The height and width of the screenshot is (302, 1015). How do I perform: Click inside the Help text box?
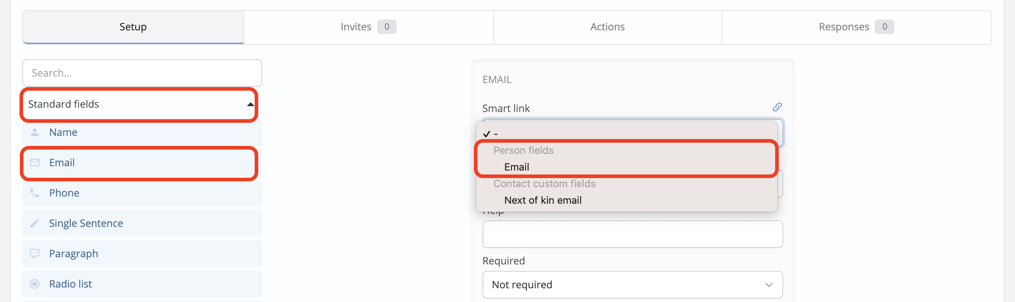pyautogui.click(x=632, y=234)
